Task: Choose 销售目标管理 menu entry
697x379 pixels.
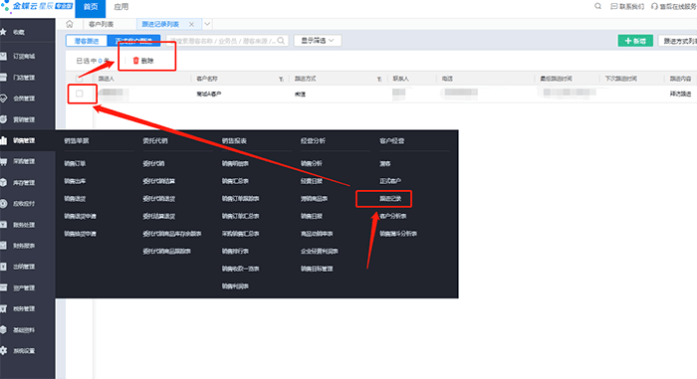Action: point(317,269)
